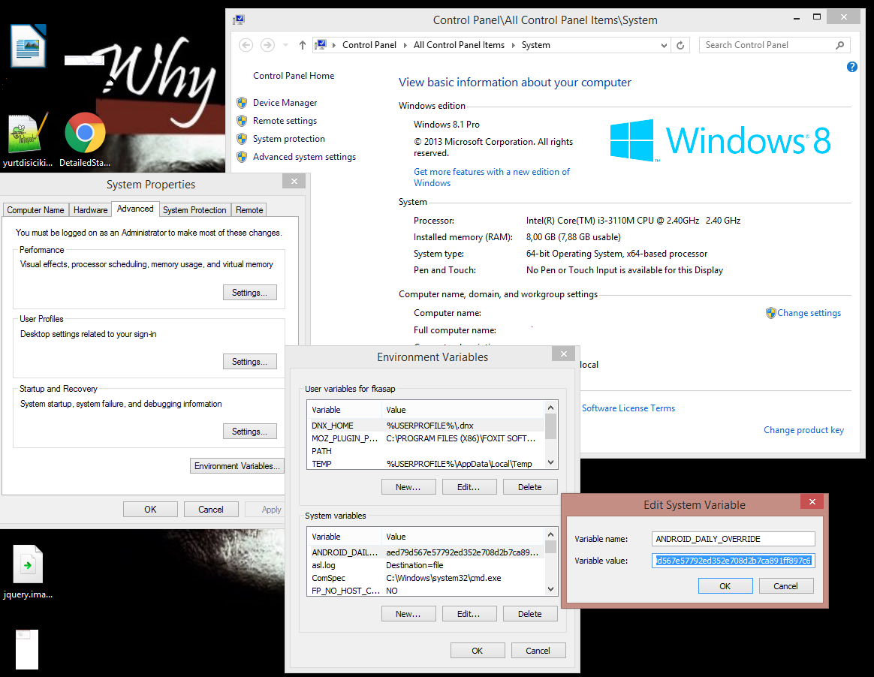
Task: Click the shield icon beside Change settings
Action: [x=771, y=313]
